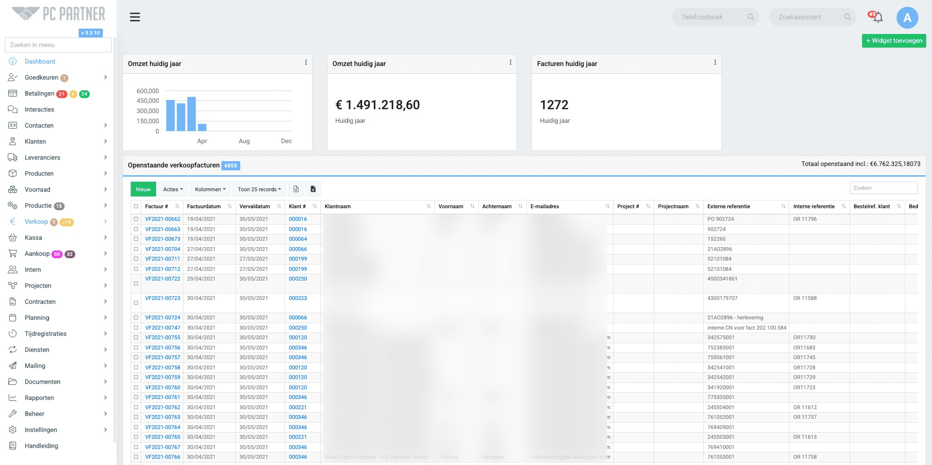This screenshot has height=465, width=932.
Task: Sort by Vervaldatum column arrows
Action: pyautogui.click(x=279, y=206)
